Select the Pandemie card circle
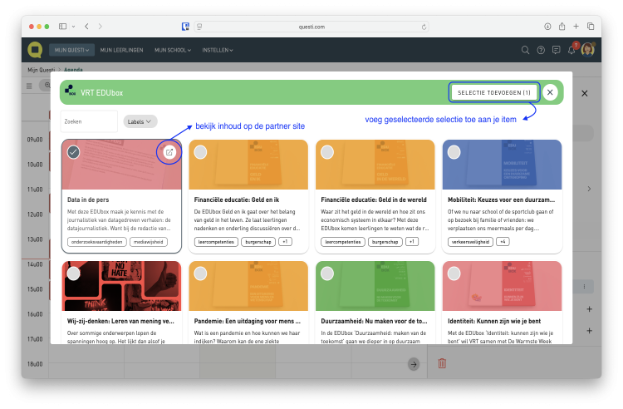The image size is (623, 409). (x=200, y=273)
